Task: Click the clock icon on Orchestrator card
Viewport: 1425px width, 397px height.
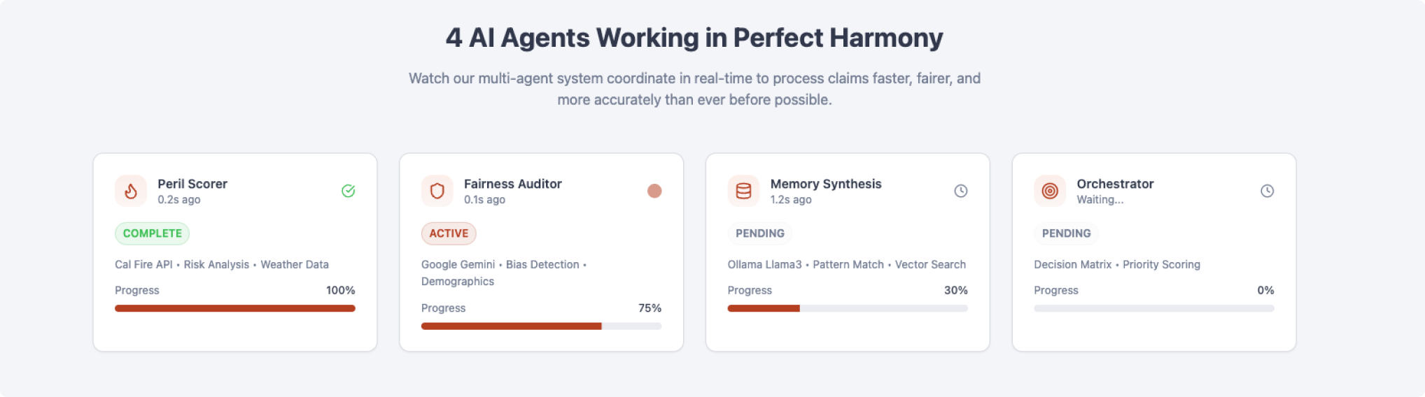Action: (1268, 191)
